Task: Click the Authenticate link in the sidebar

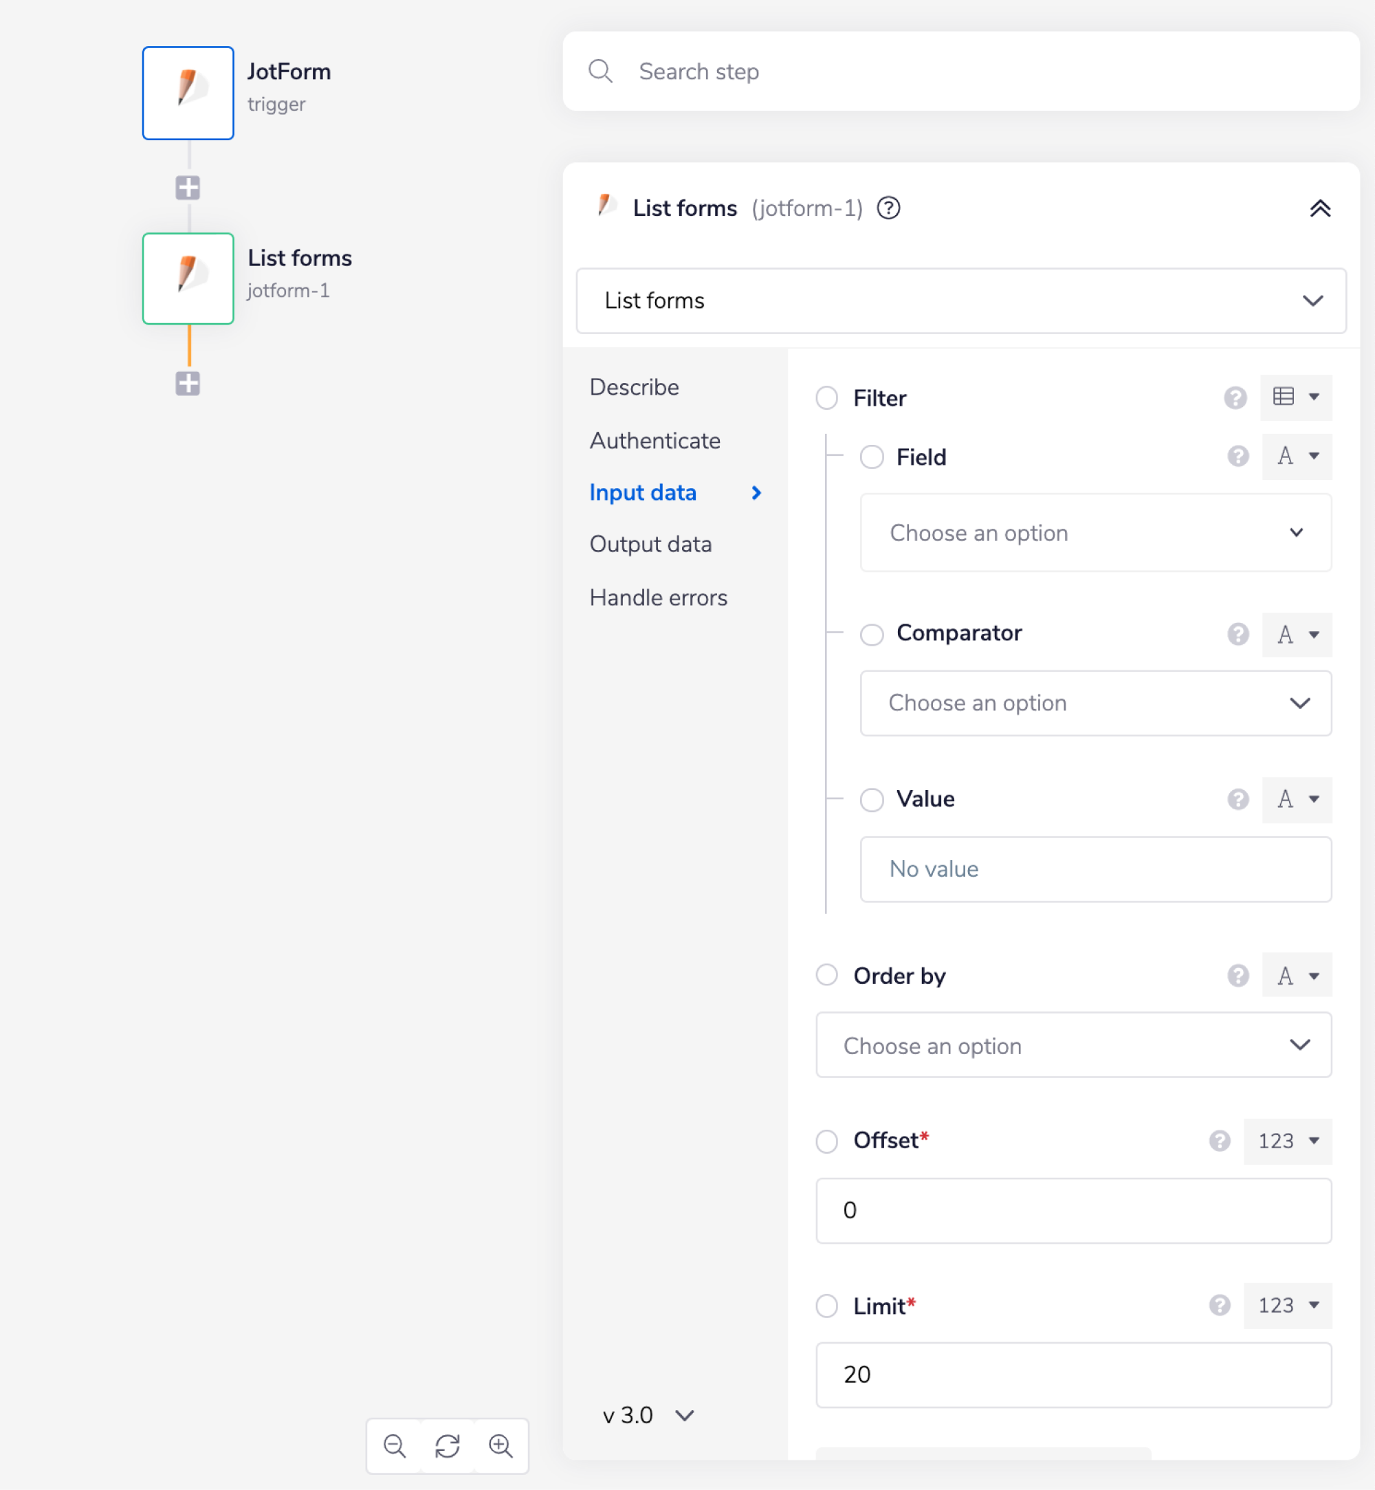Action: pyautogui.click(x=654, y=440)
